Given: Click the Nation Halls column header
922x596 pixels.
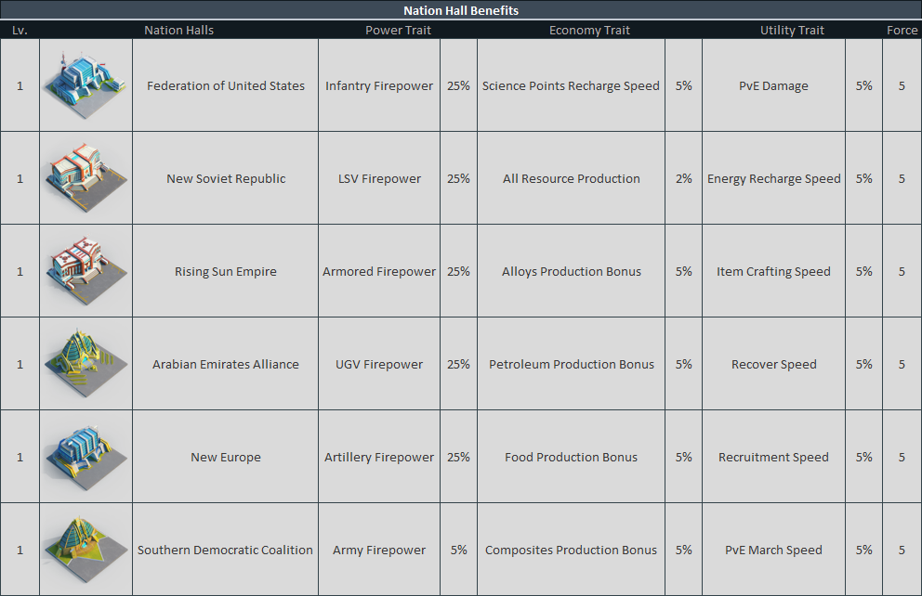Looking at the screenshot, I should tap(178, 30).
